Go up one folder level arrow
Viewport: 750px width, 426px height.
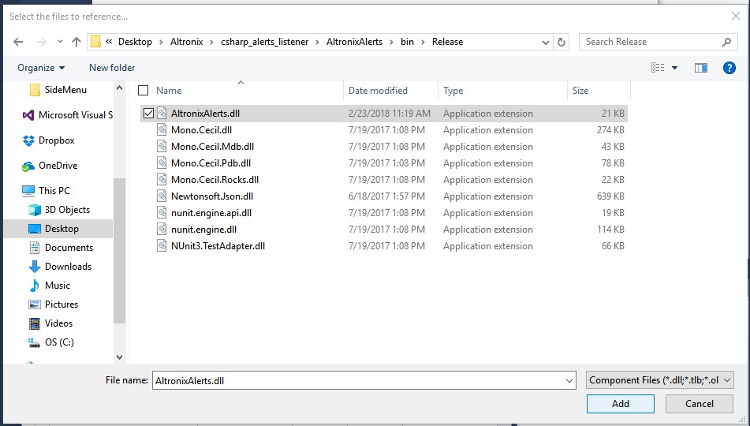point(76,42)
